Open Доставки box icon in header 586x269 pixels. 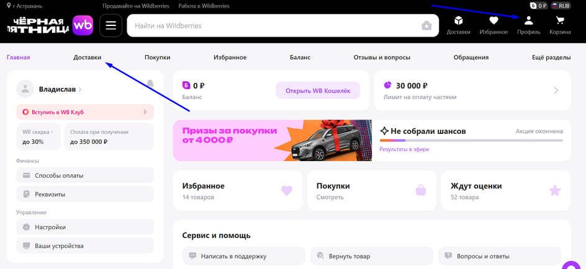click(458, 20)
